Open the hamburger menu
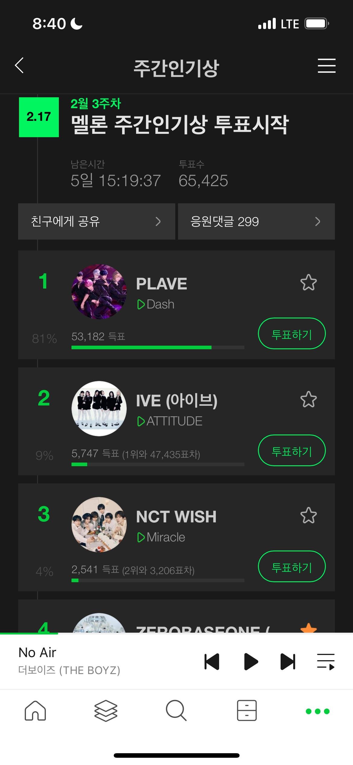The height and width of the screenshot is (765, 353). (x=326, y=66)
